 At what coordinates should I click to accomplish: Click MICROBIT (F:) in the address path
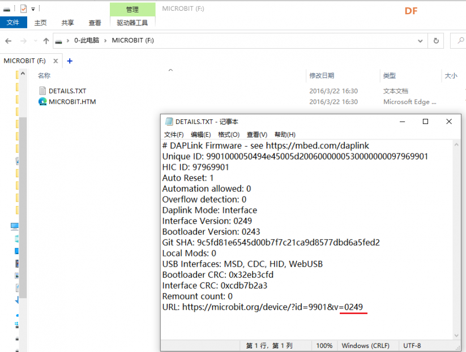pyautogui.click(x=132, y=40)
